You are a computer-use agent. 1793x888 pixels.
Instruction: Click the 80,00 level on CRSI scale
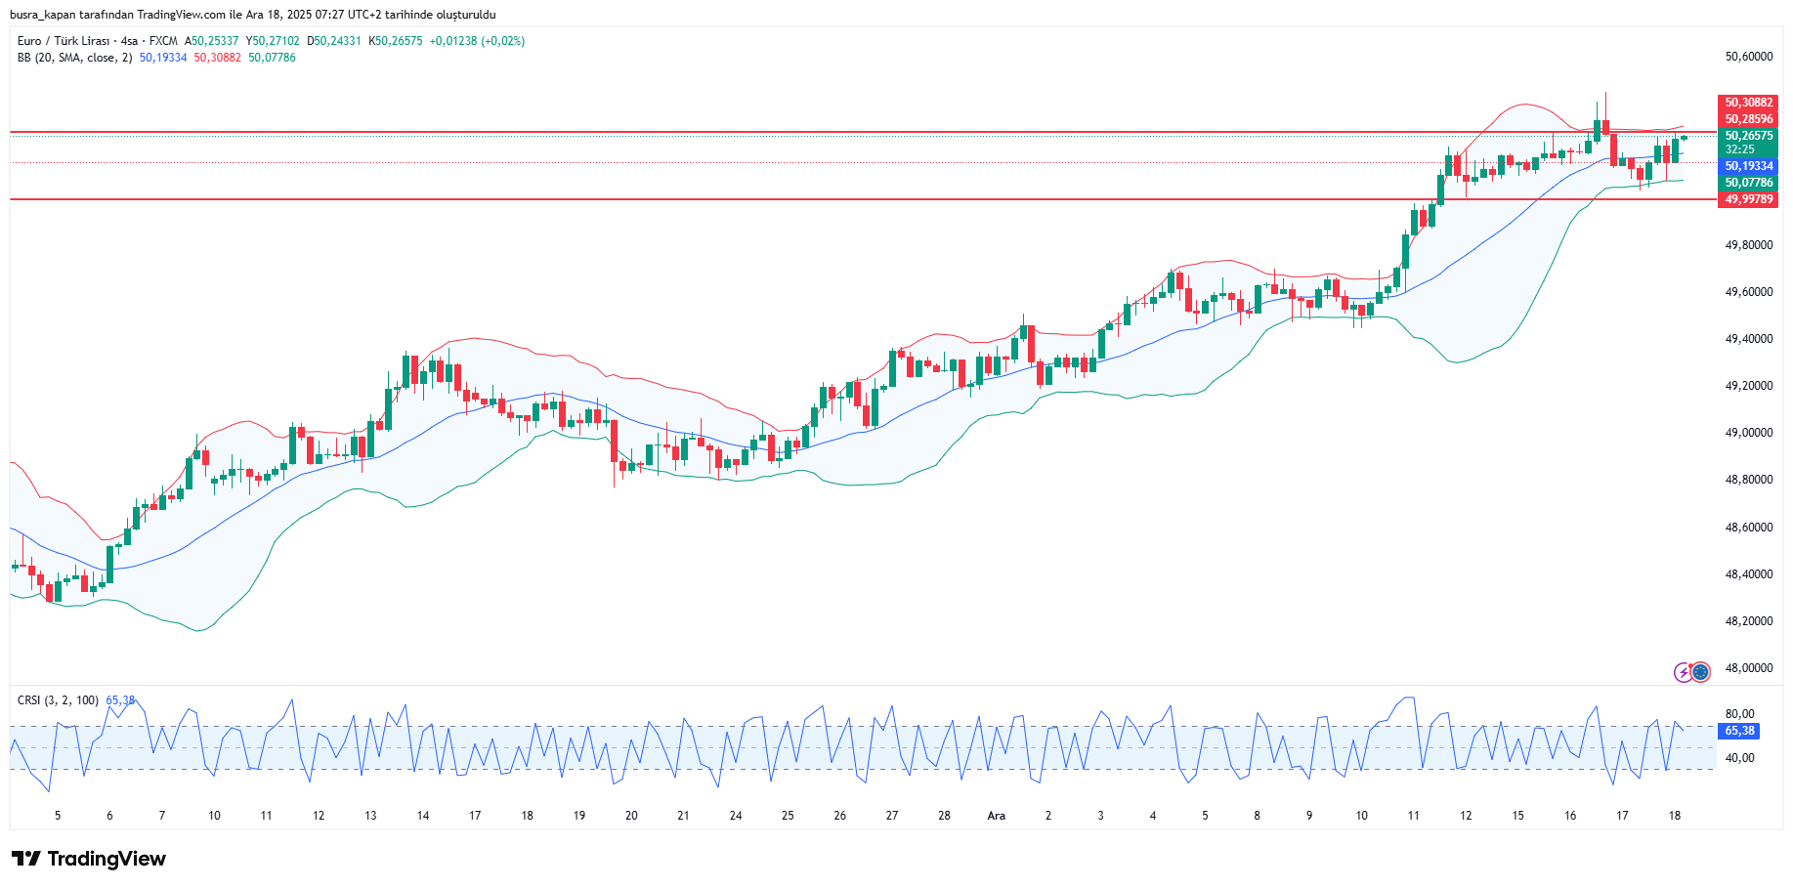coord(1739,714)
